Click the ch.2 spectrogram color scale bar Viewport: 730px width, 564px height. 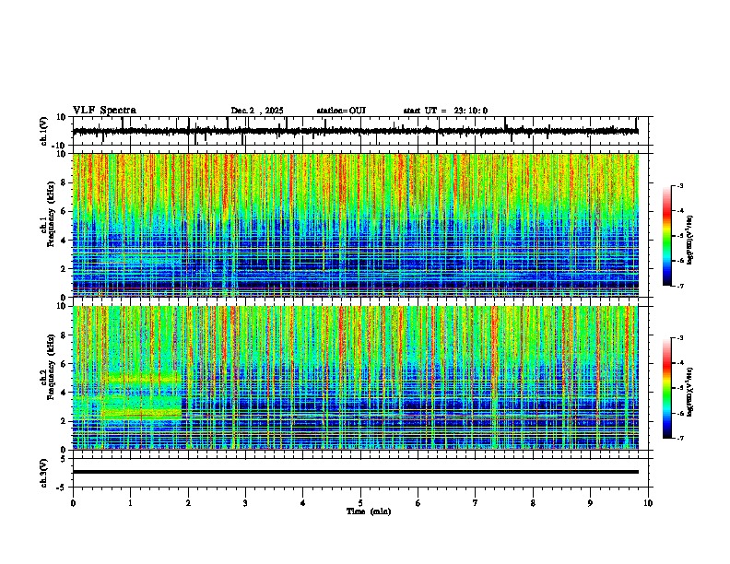point(667,388)
